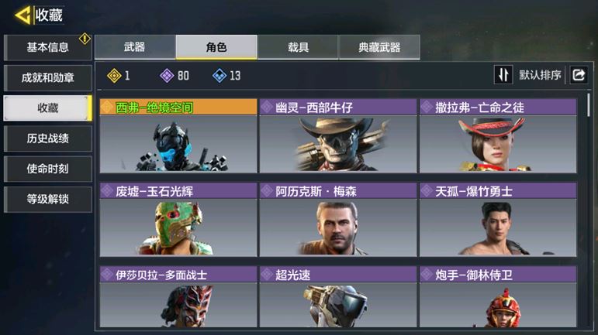The image size is (598, 335).
Task: Select the blue rare rarity icon
Action: pyautogui.click(x=219, y=76)
